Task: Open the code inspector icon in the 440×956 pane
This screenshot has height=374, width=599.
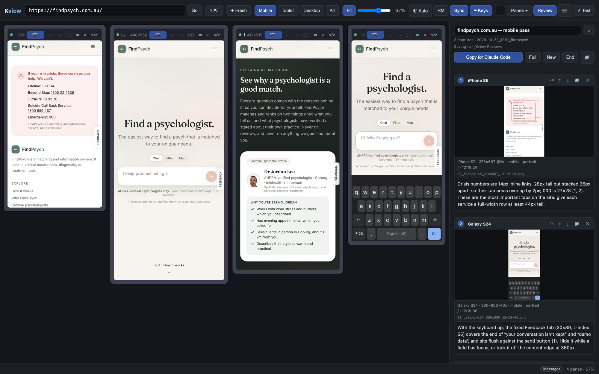Action: tap(217, 35)
